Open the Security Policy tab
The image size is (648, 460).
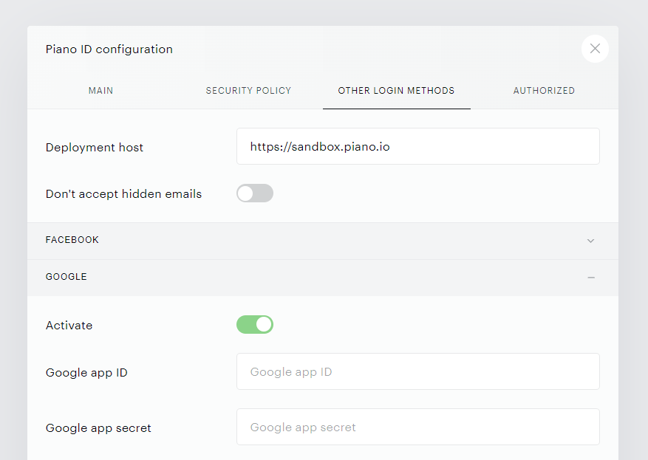(x=248, y=90)
